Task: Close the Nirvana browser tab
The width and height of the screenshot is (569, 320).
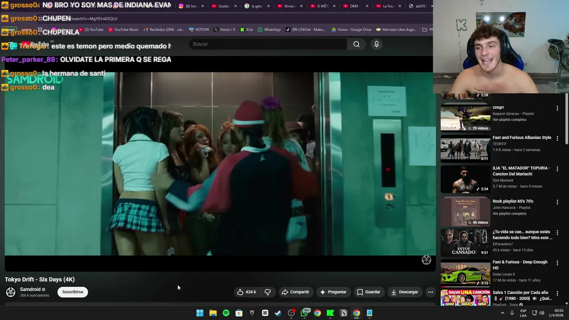Action: [301, 6]
